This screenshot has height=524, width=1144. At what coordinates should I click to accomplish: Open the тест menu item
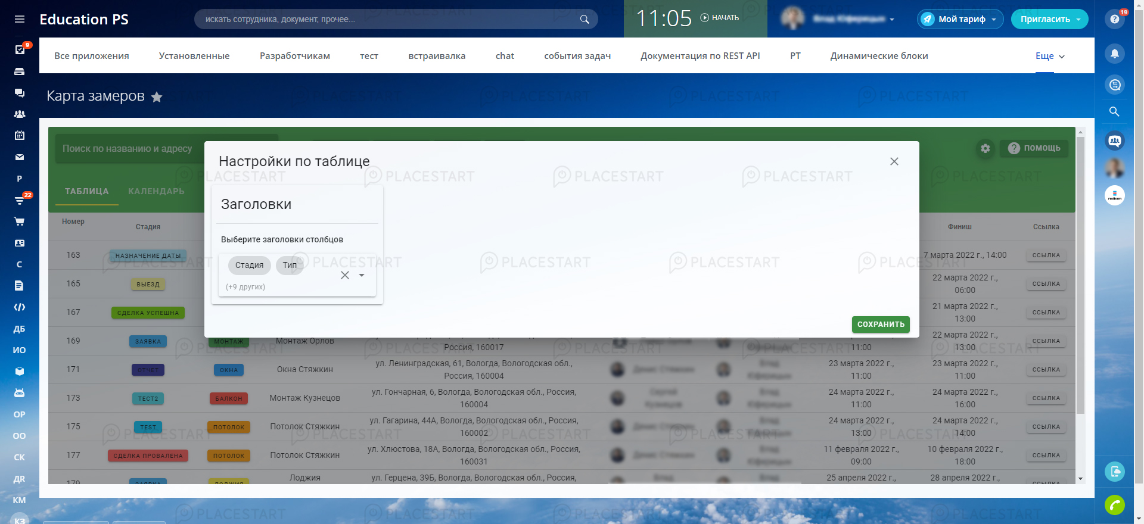pos(369,56)
